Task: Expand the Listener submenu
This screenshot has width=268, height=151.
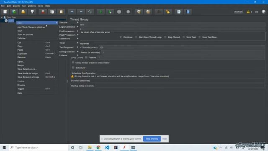Action: tap(69, 55)
